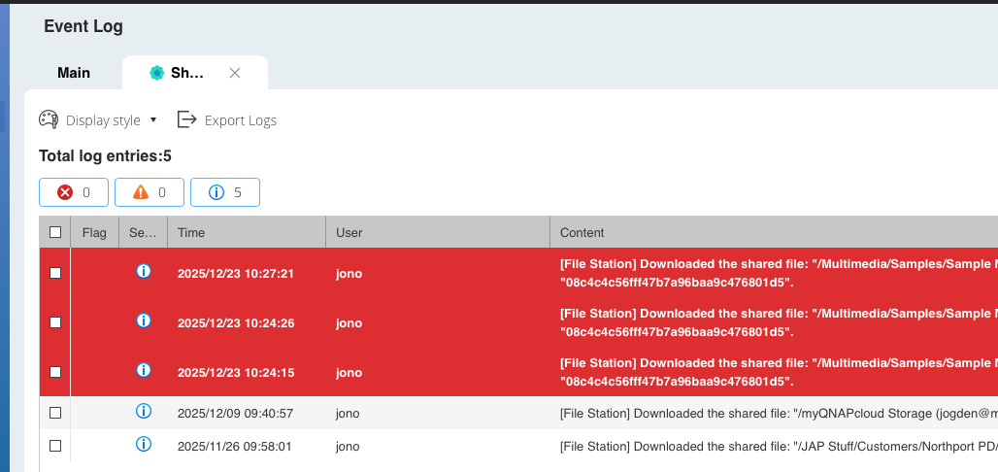Click the info icon in the 09:40:57 row
This screenshot has width=998, height=472.
144,412
